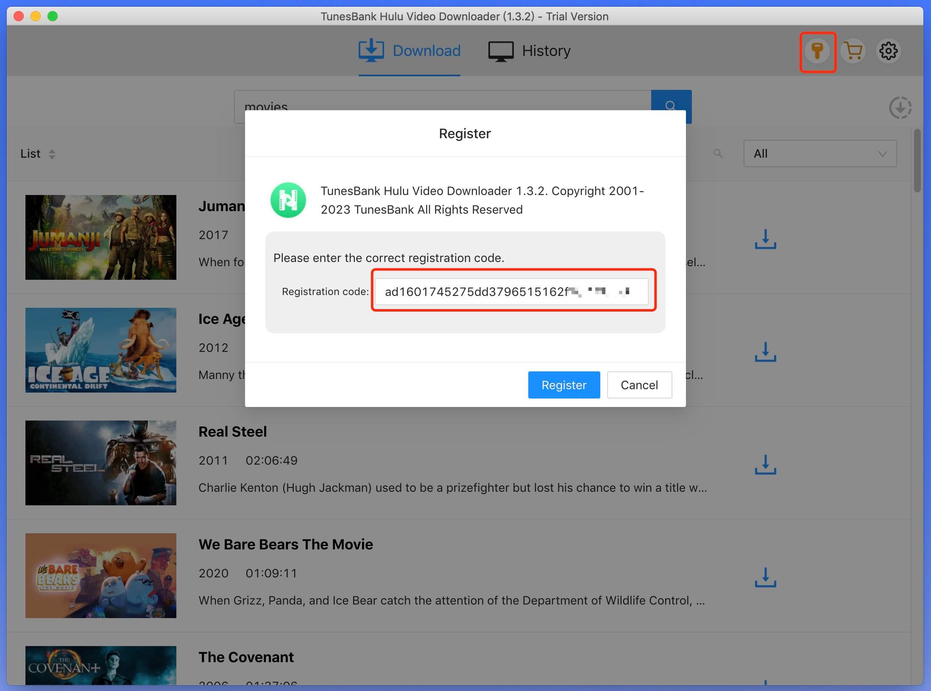Click The Covenant title

click(246, 657)
